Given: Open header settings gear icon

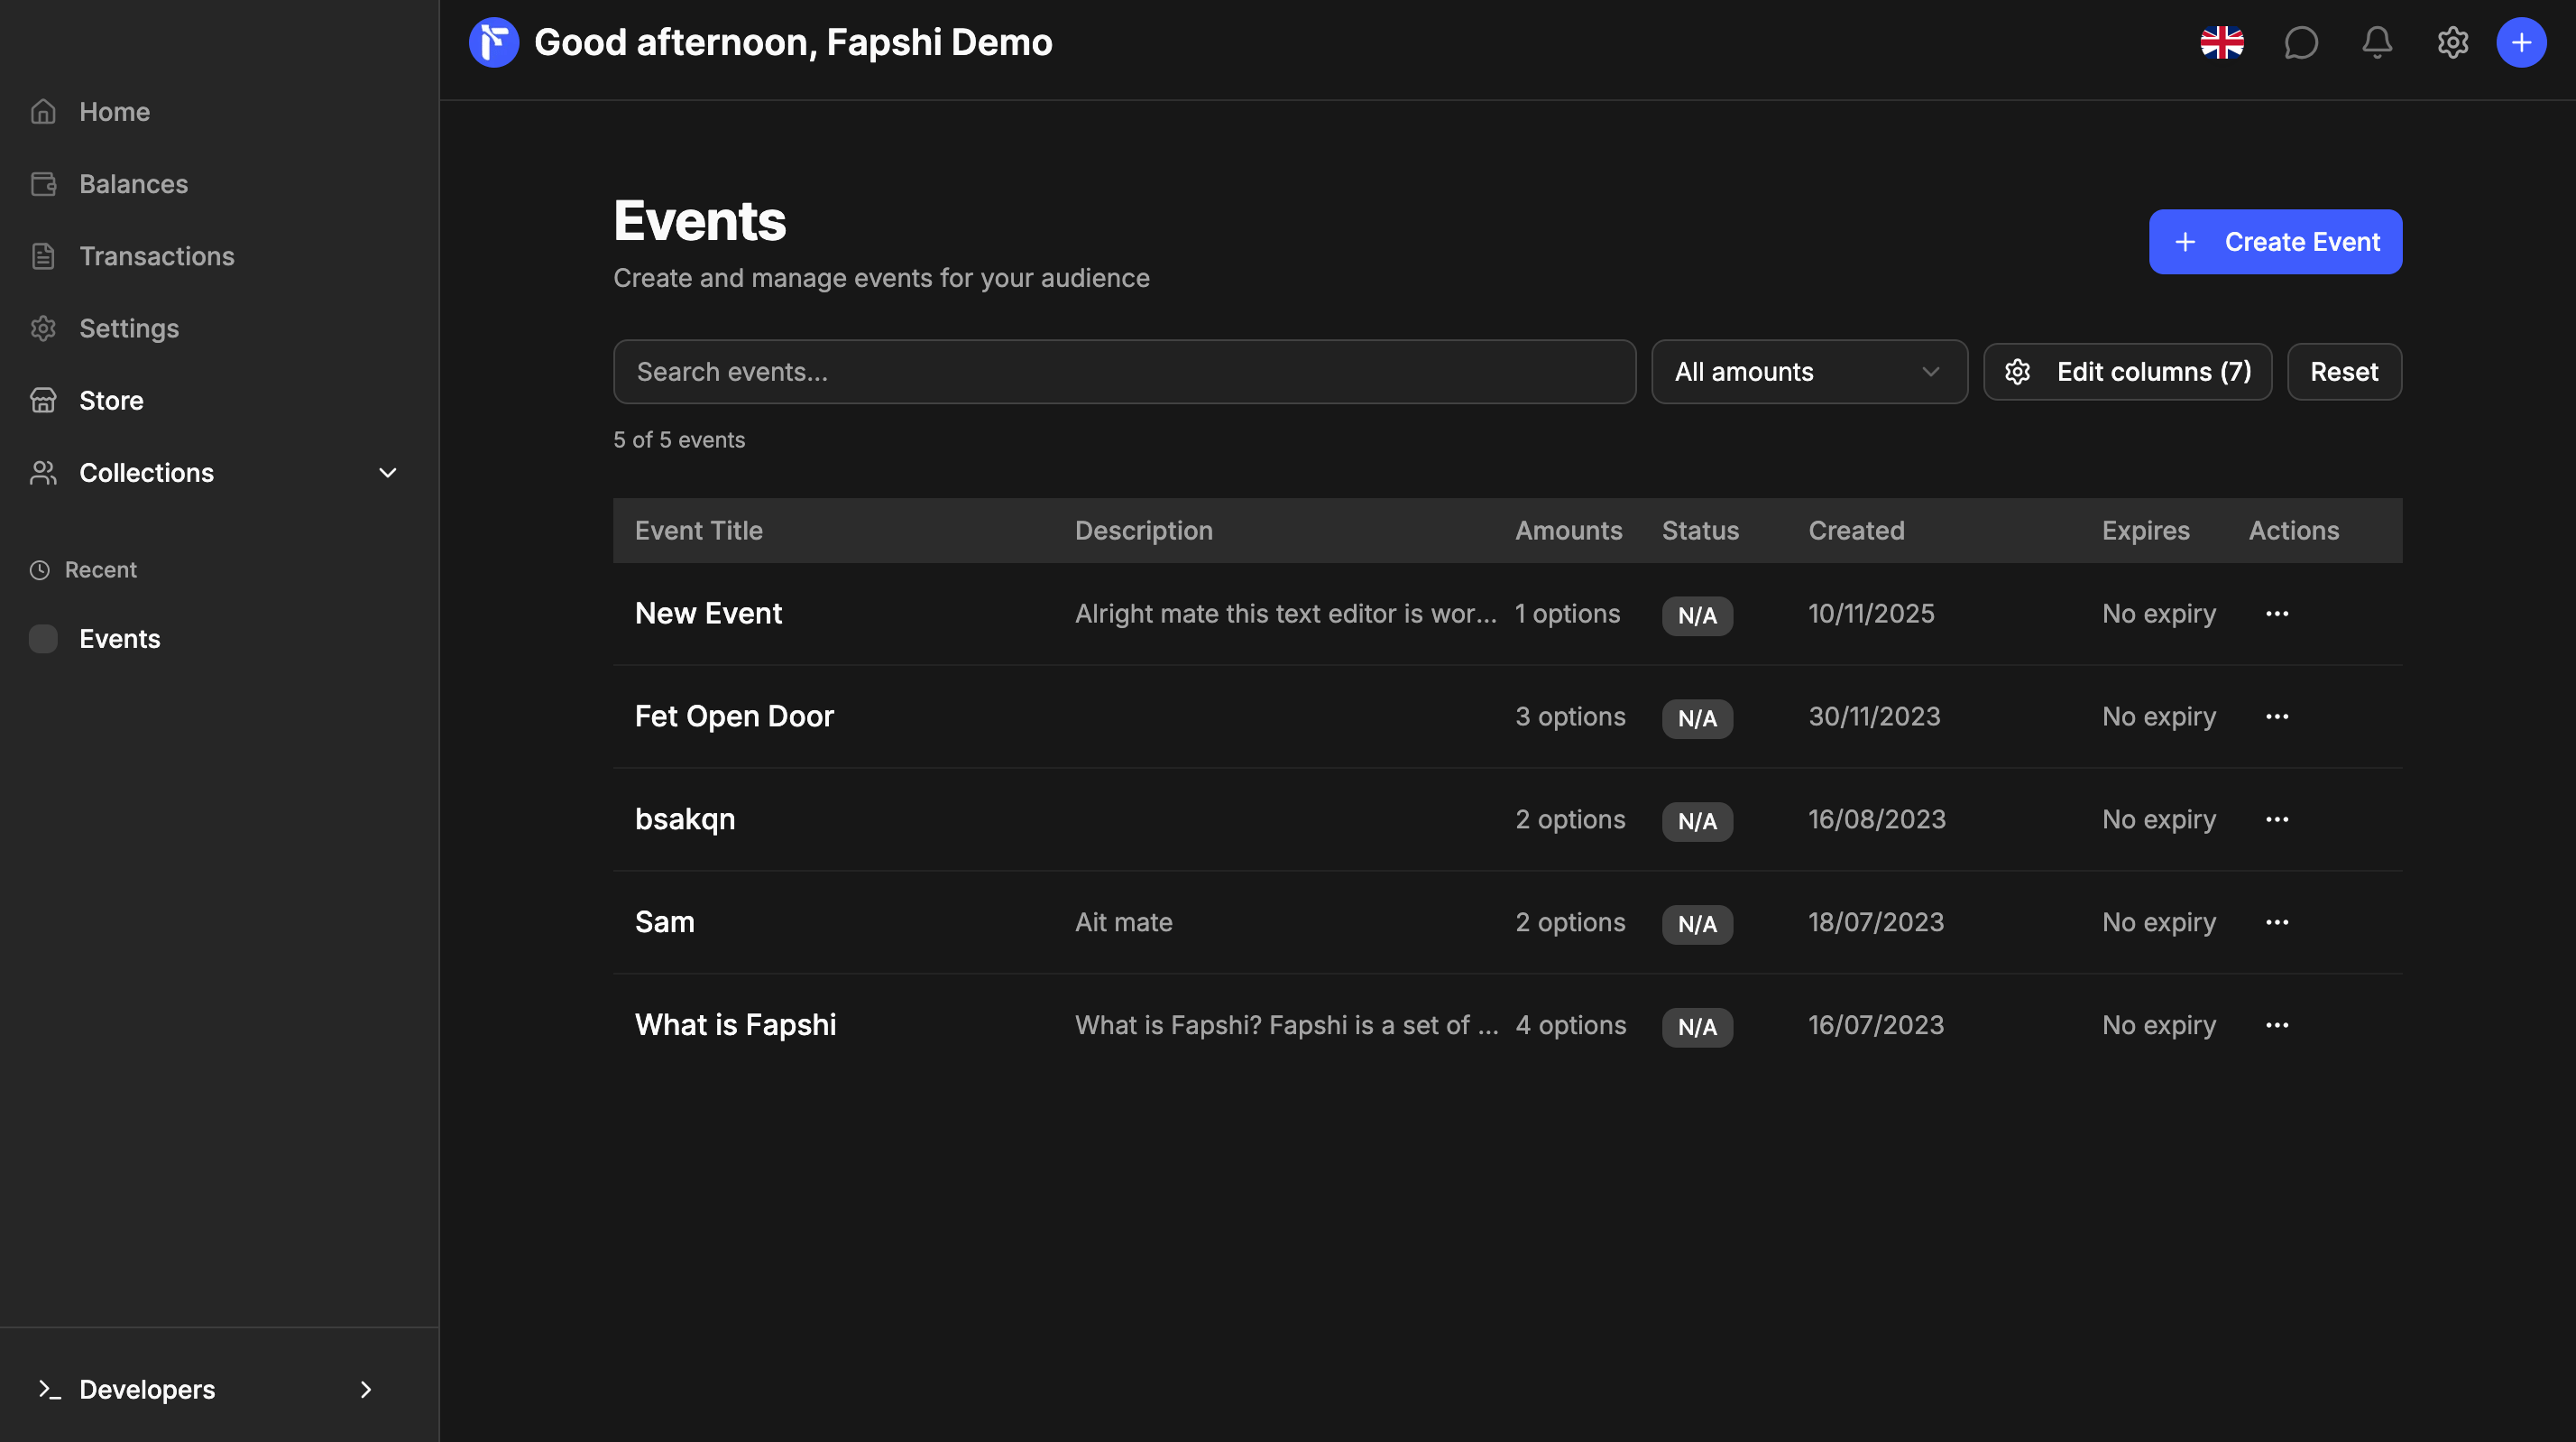Looking at the screenshot, I should tap(2452, 42).
